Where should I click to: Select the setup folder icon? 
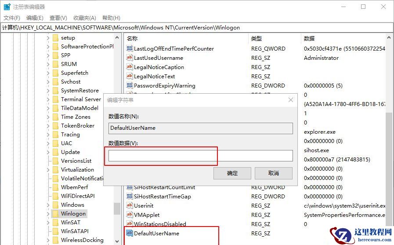pyautogui.click(x=55, y=38)
